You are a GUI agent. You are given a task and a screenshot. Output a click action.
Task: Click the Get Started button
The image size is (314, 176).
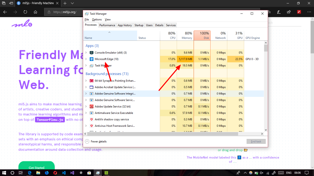pyautogui.click(x=37, y=167)
